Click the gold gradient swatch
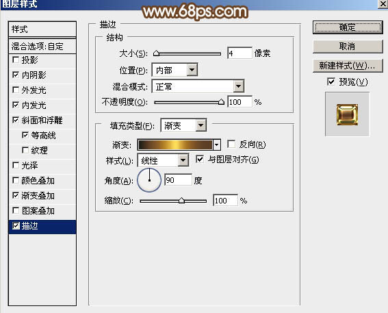The width and height of the screenshot is (388, 313). (175, 145)
